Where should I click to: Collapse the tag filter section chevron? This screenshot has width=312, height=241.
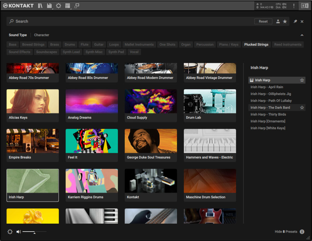[302, 35]
